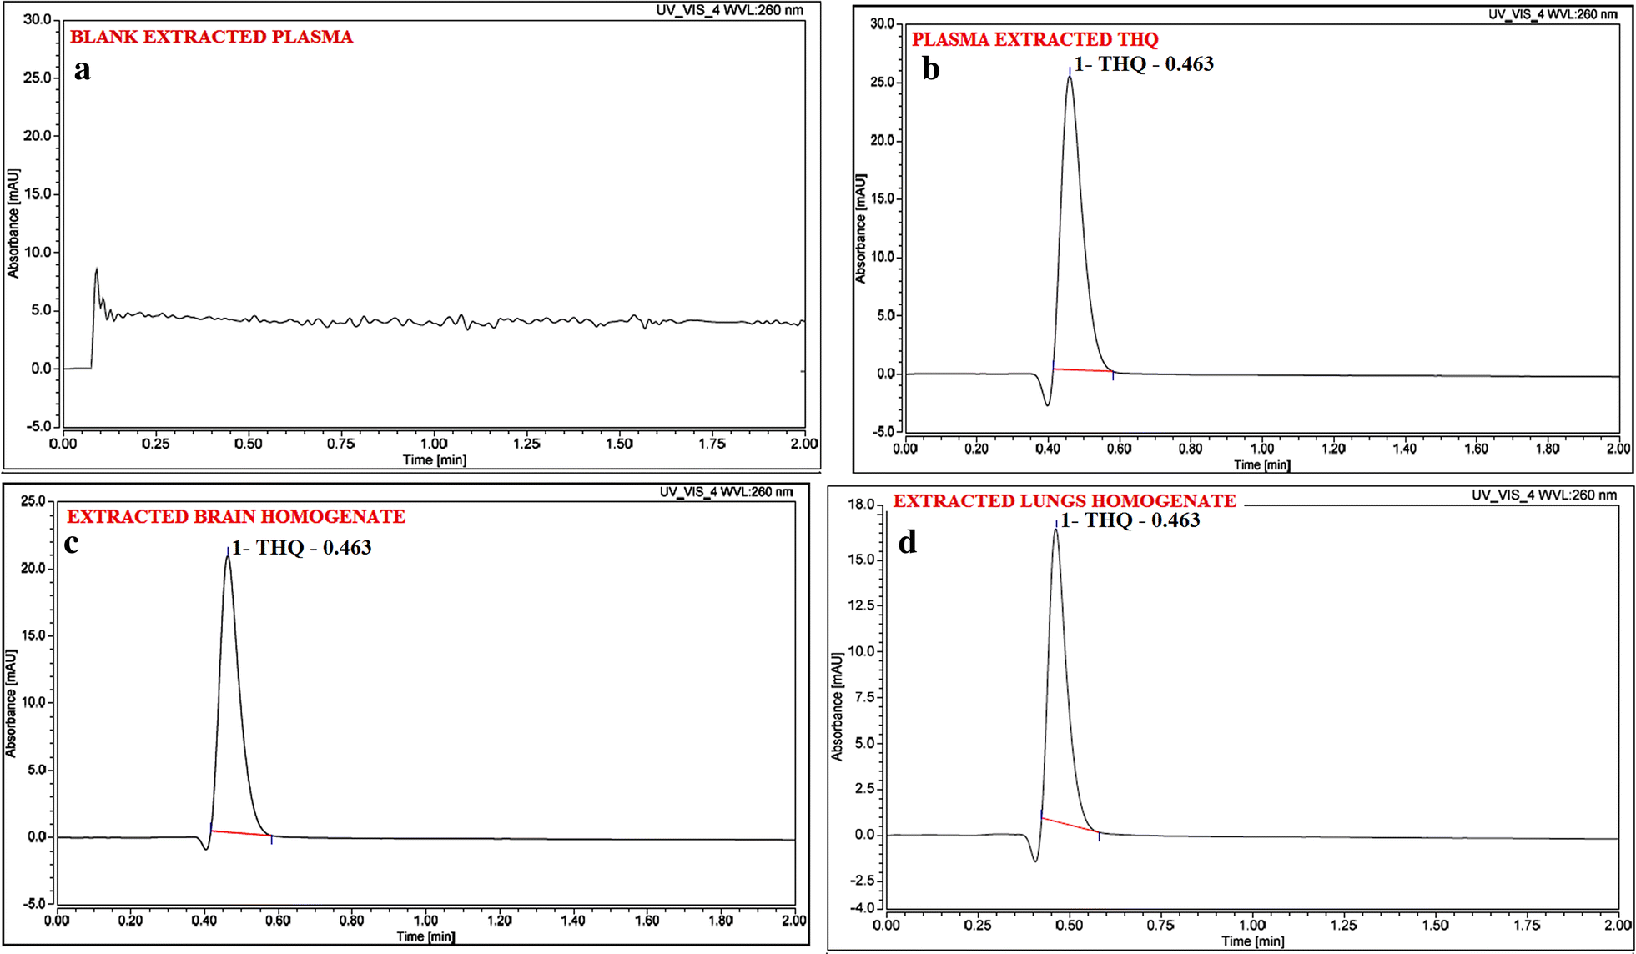Screen dimensions: 1636x954
Task: Click 'Absorbance [mAU]' axis label of brain homogenate chart
Action: [11, 704]
